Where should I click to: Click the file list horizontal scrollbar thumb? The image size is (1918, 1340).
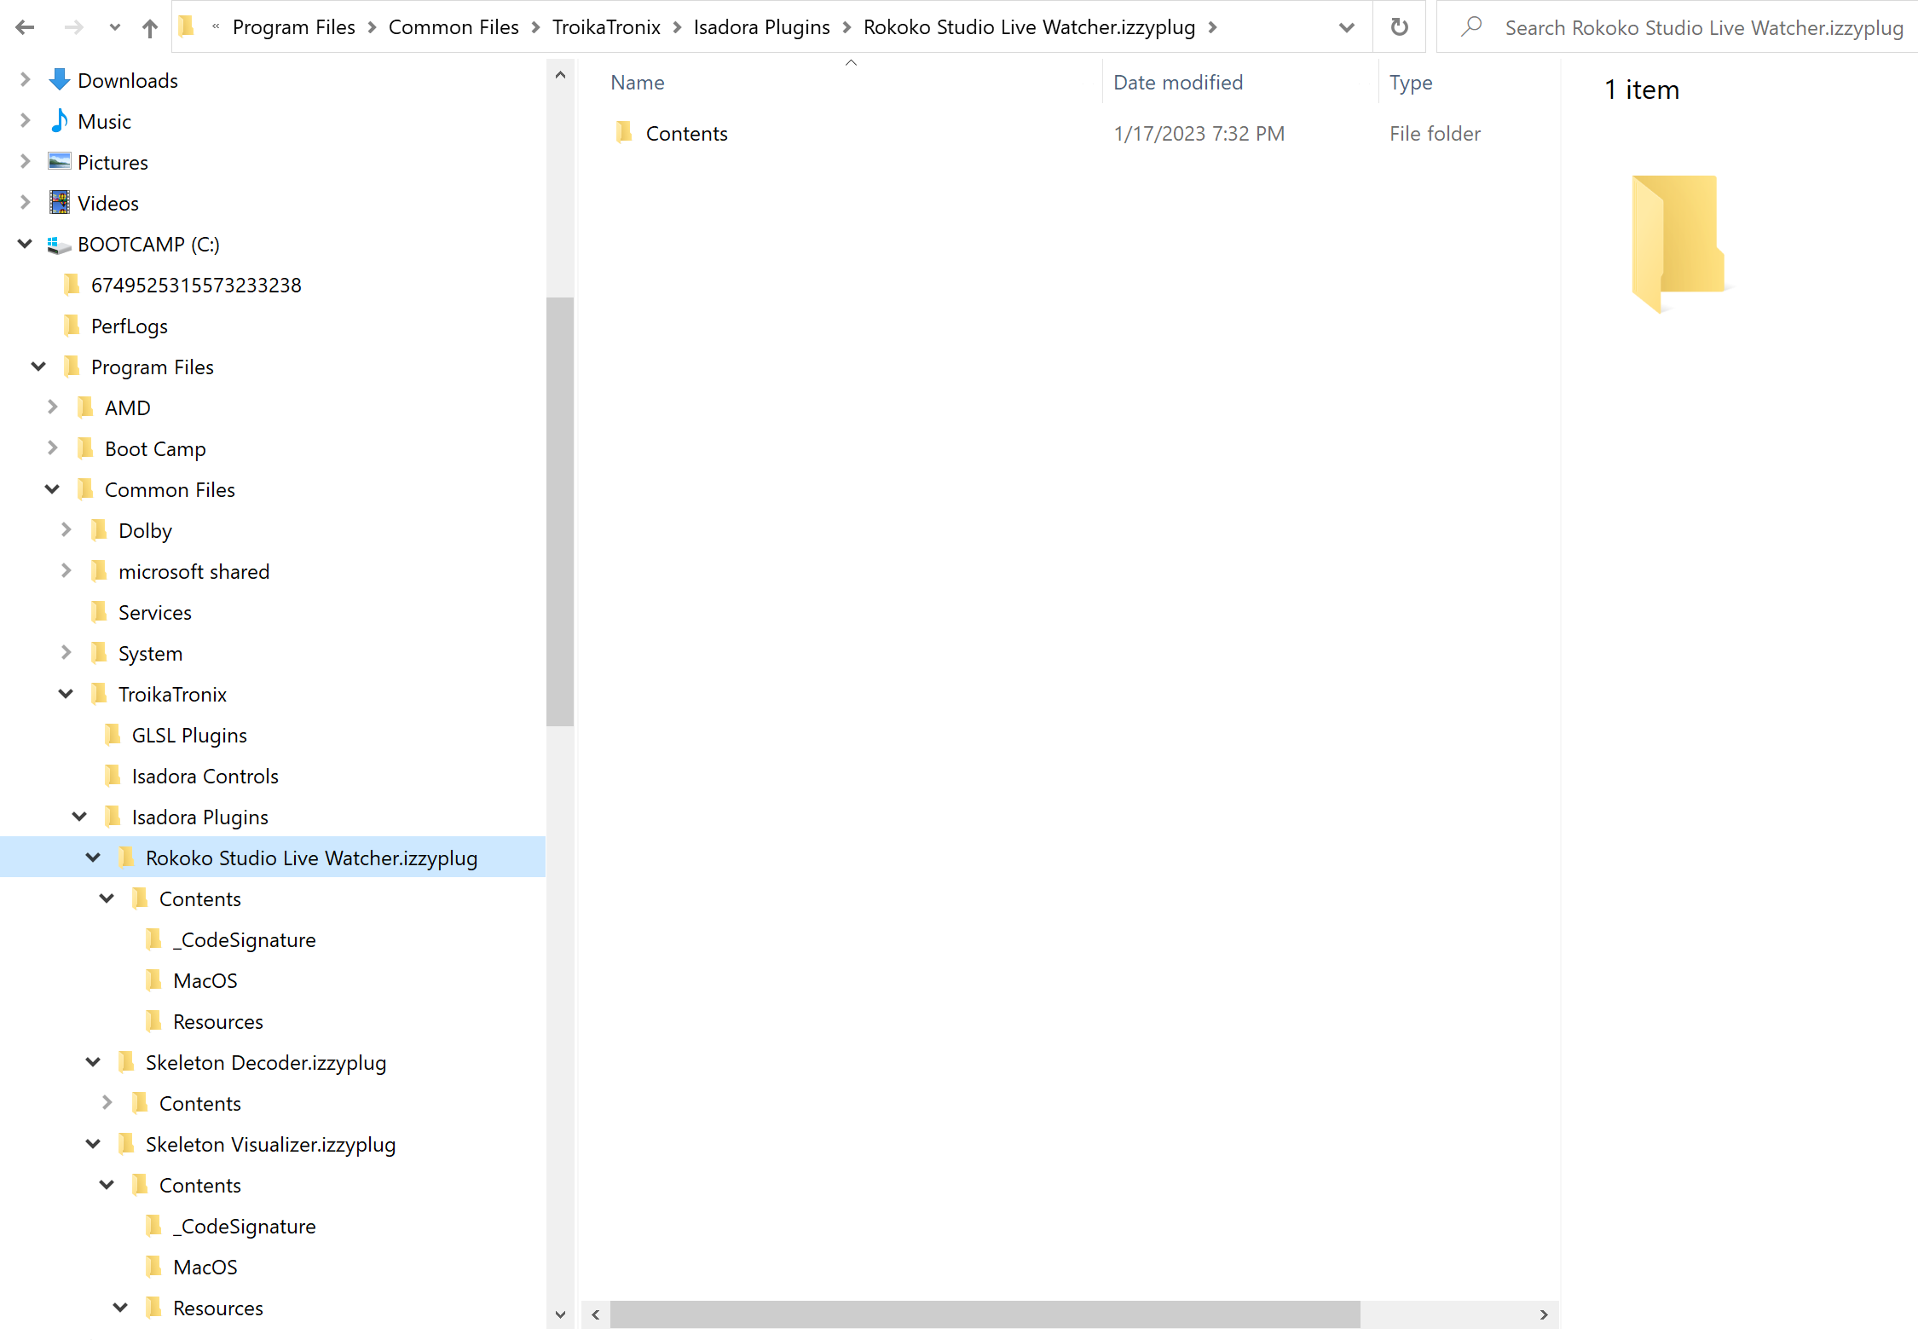click(x=985, y=1314)
